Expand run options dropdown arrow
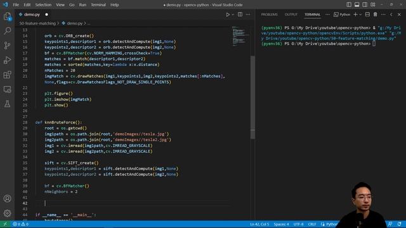 (x=233, y=15)
